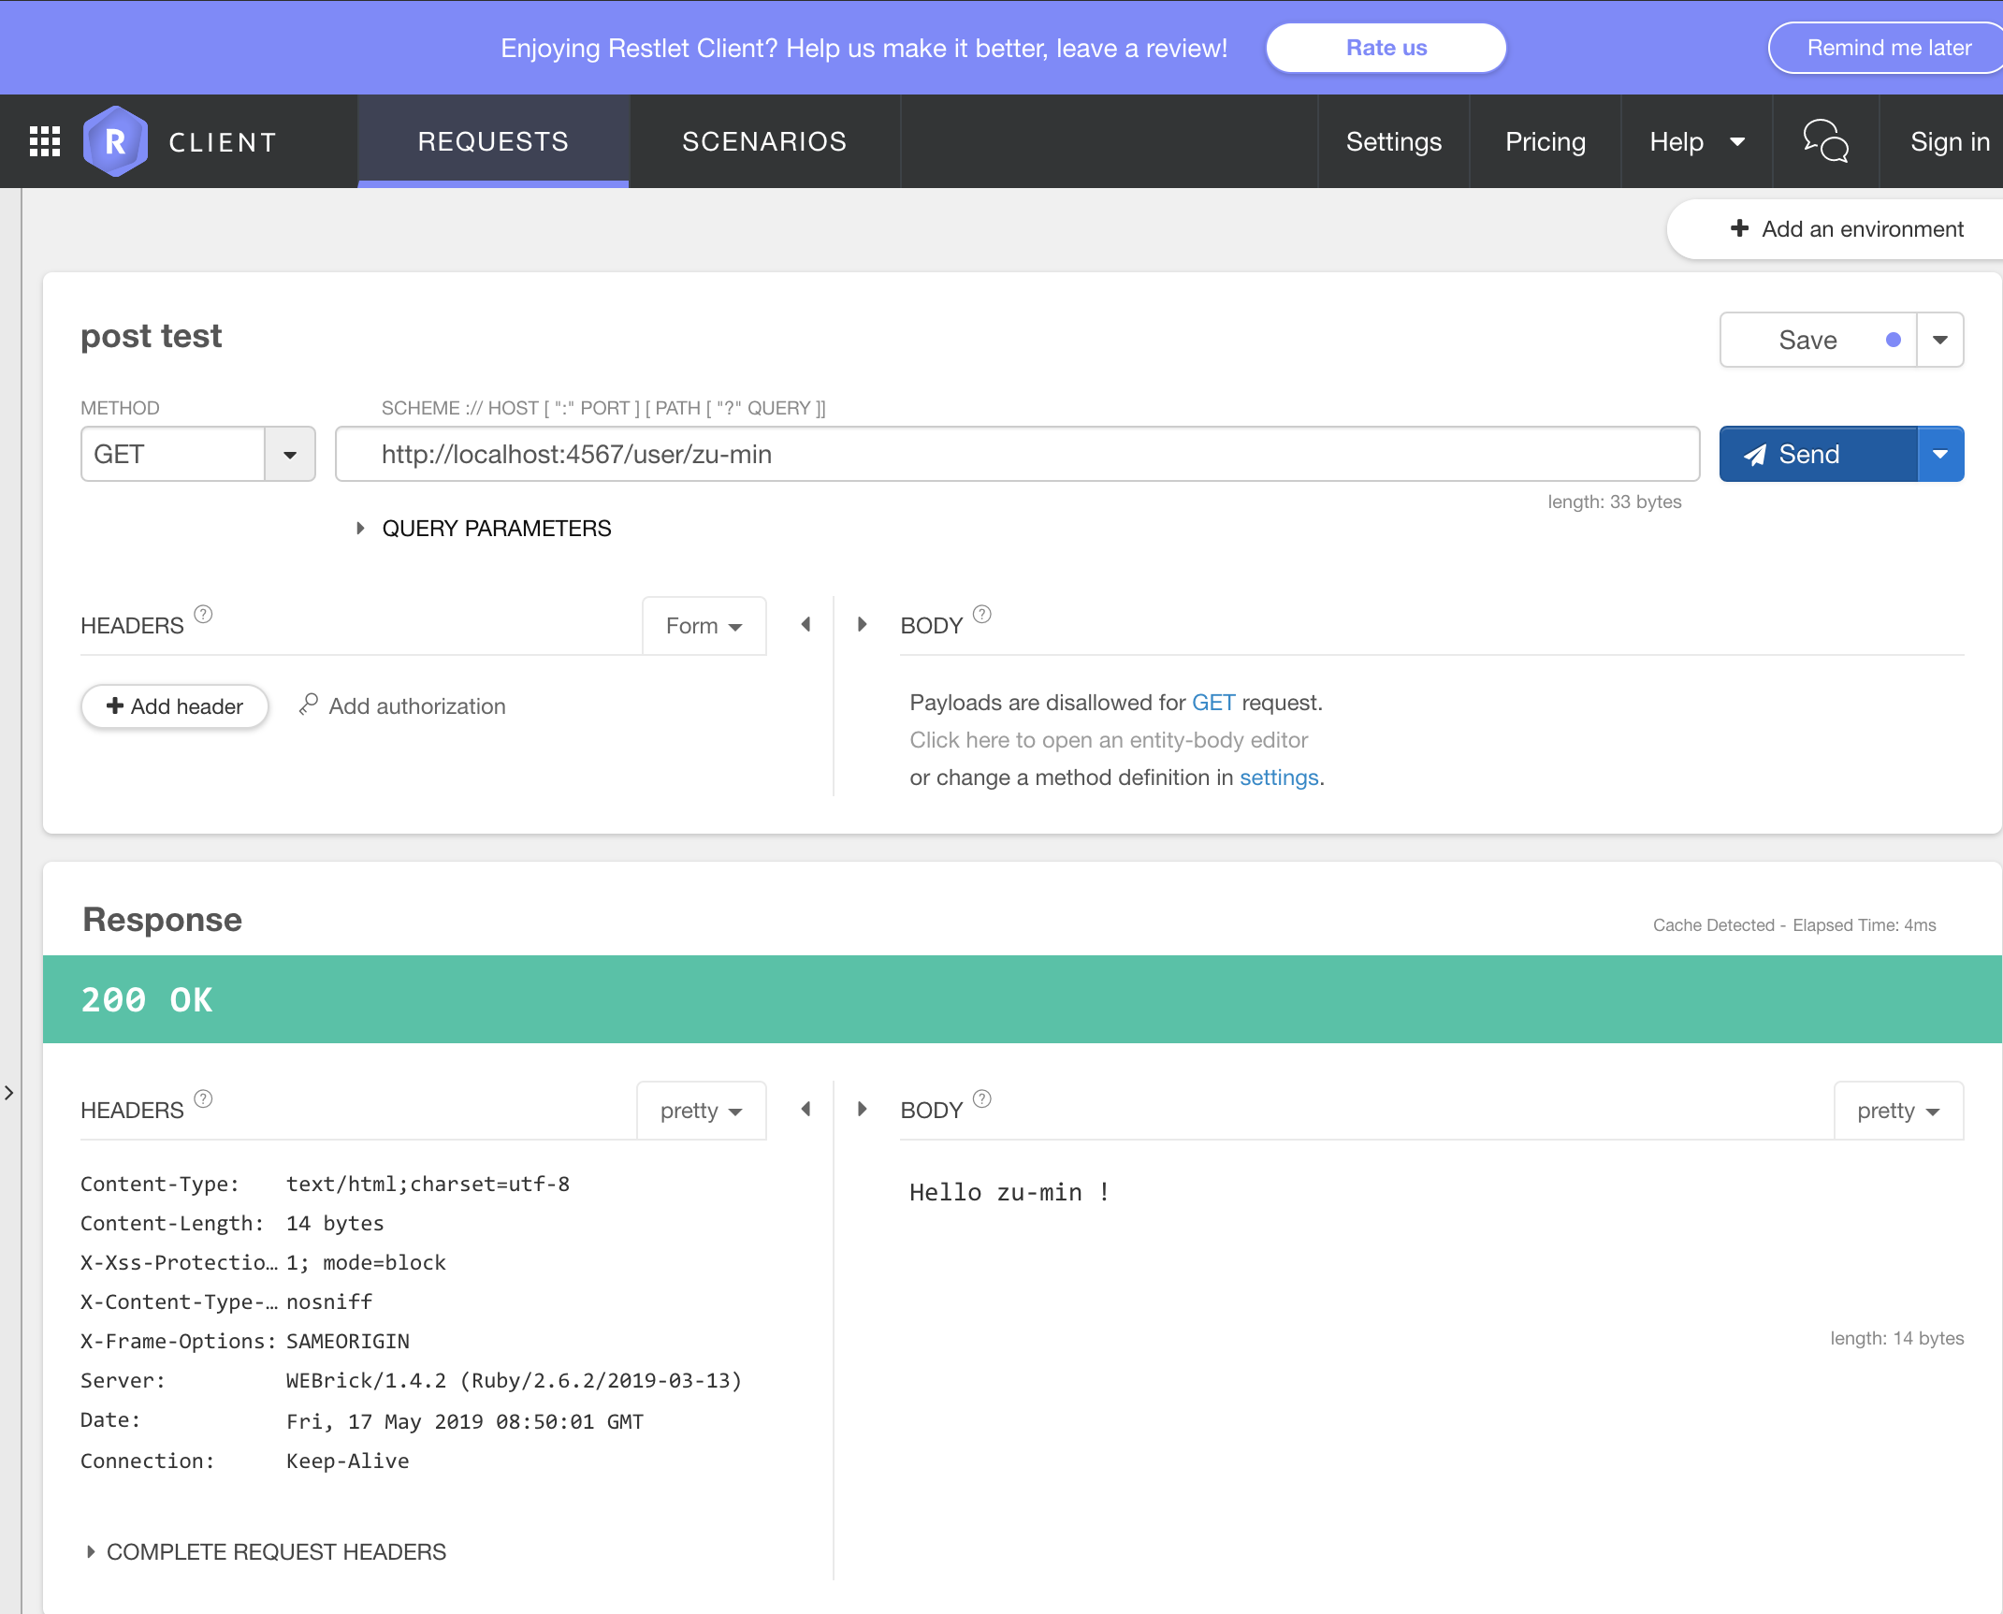
Task: Collapse request headers panel left arrow
Action: 806,624
